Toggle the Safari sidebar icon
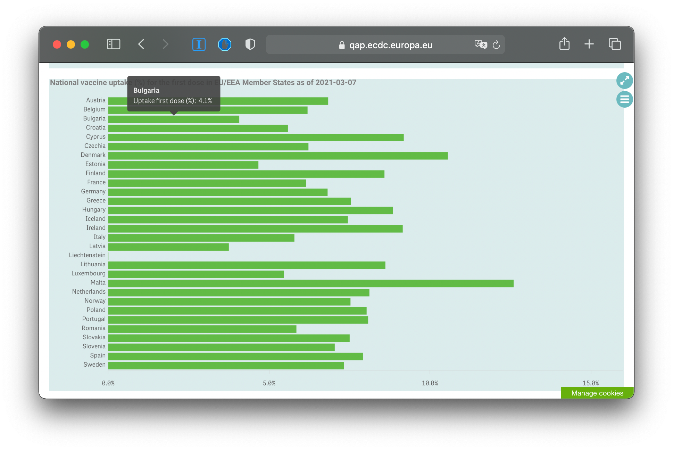 [114, 44]
